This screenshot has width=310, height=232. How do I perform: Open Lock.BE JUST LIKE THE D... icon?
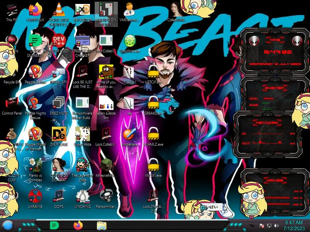(x=83, y=77)
